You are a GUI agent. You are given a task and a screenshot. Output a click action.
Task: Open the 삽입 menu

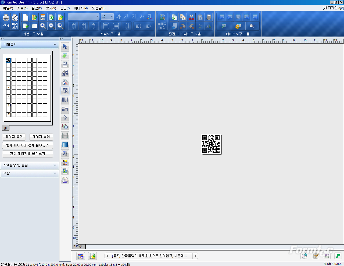(x=65, y=8)
